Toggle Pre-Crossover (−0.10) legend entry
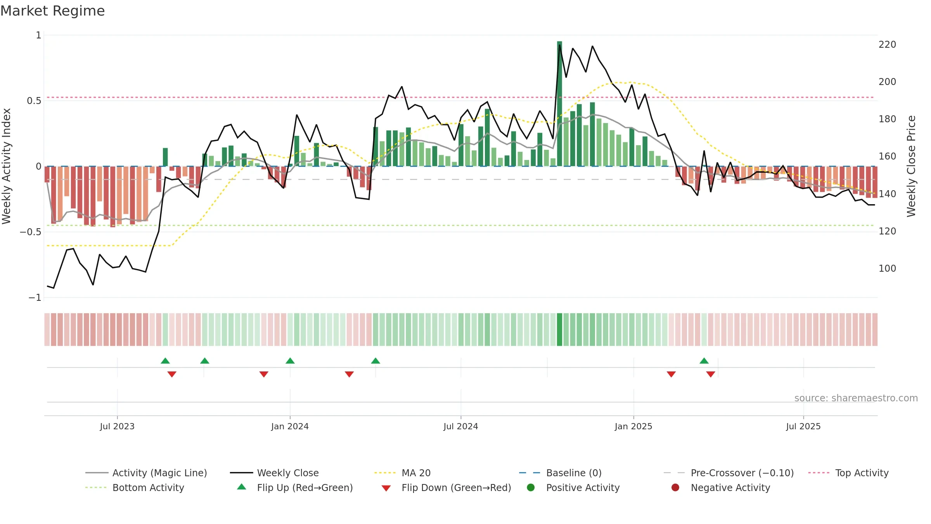Screen dimensions: 931x524 click(729, 473)
